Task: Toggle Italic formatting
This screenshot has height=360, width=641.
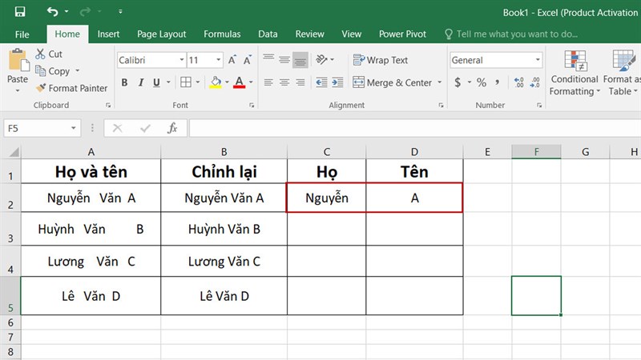Action: [141, 83]
